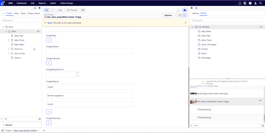The width and height of the screenshot is (265, 133).
Task: Click the Preview button
Action: coord(72,10)
